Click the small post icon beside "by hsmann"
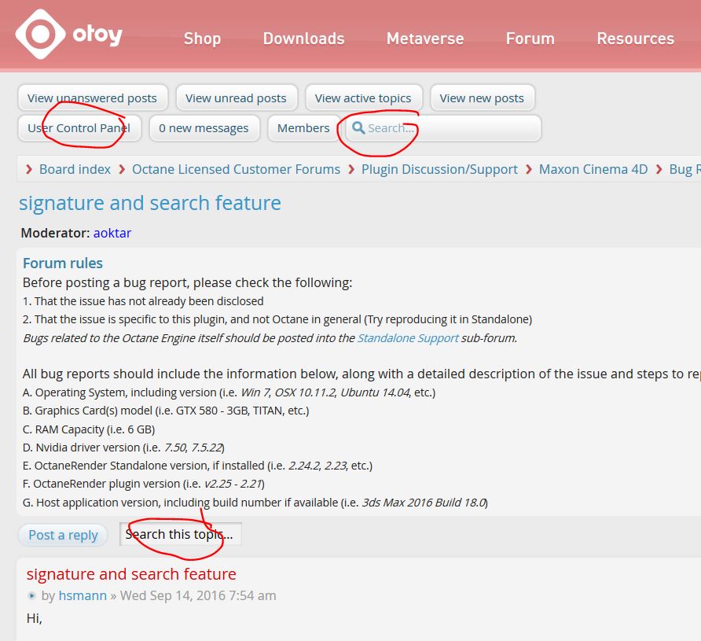The width and height of the screenshot is (701, 641). (31, 595)
